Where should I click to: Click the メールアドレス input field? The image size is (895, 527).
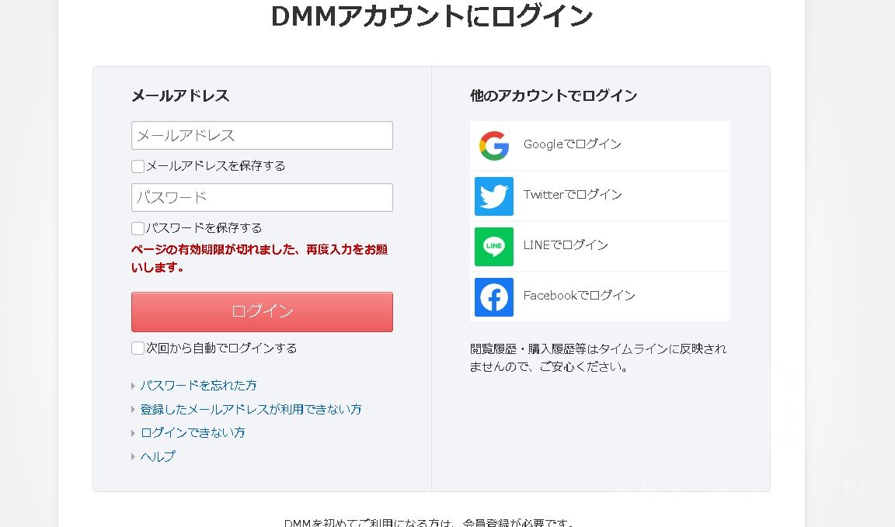coord(262,135)
